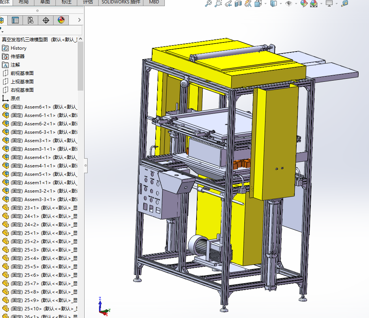
Task: Select the Zoom to Area tool
Action: [218, 4]
